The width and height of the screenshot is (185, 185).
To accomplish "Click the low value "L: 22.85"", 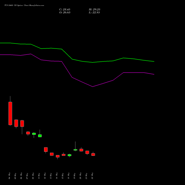I will 94,13.
